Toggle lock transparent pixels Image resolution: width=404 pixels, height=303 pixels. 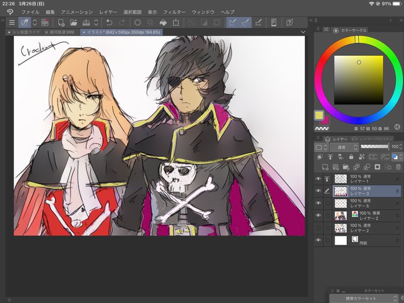(361, 157)
